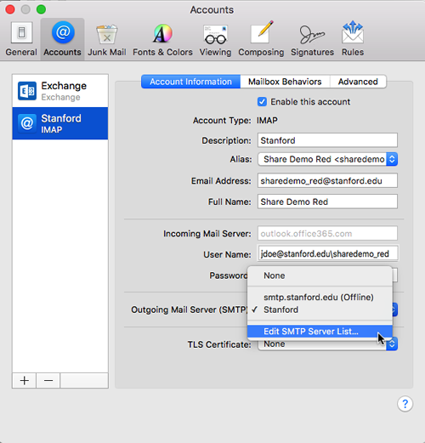
Task: Click the Email Address field
Action: pos(327,181)
